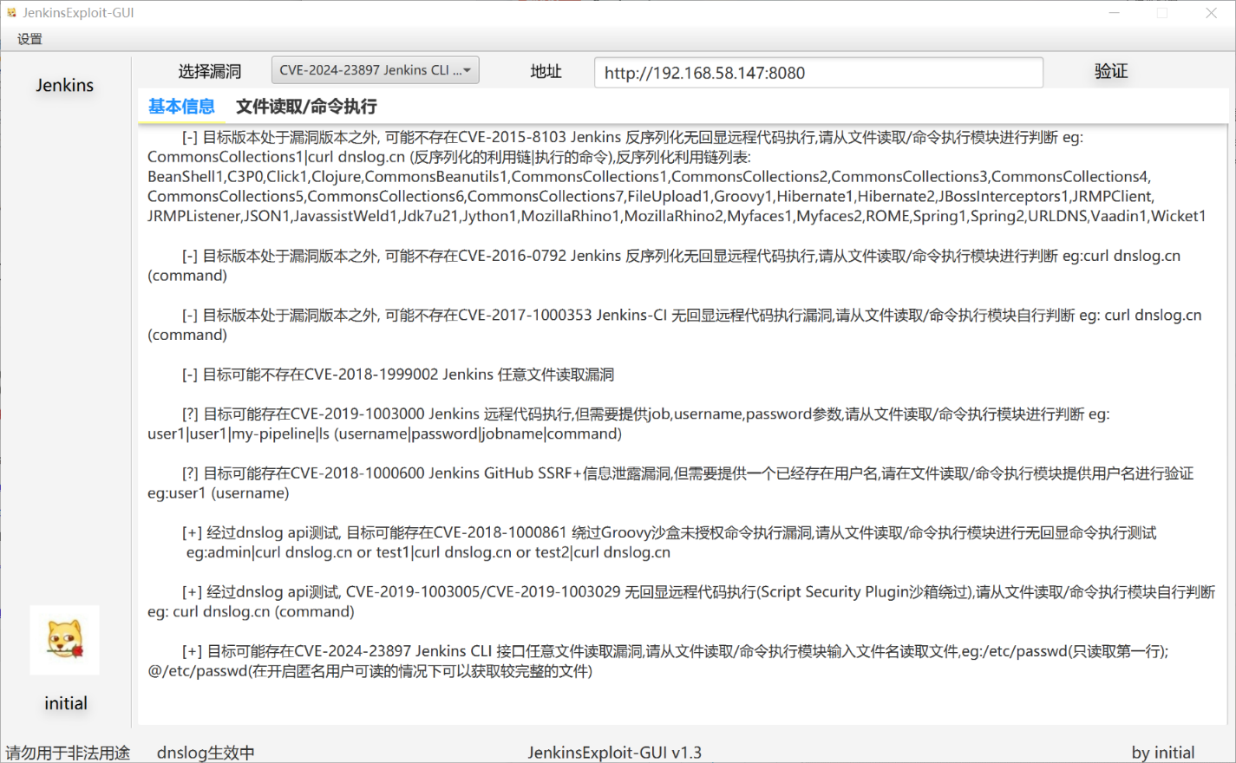Click the CVE-2018-1999002 result line
This screenshot has height=763, width=1236.
click(x=398, y=375)
